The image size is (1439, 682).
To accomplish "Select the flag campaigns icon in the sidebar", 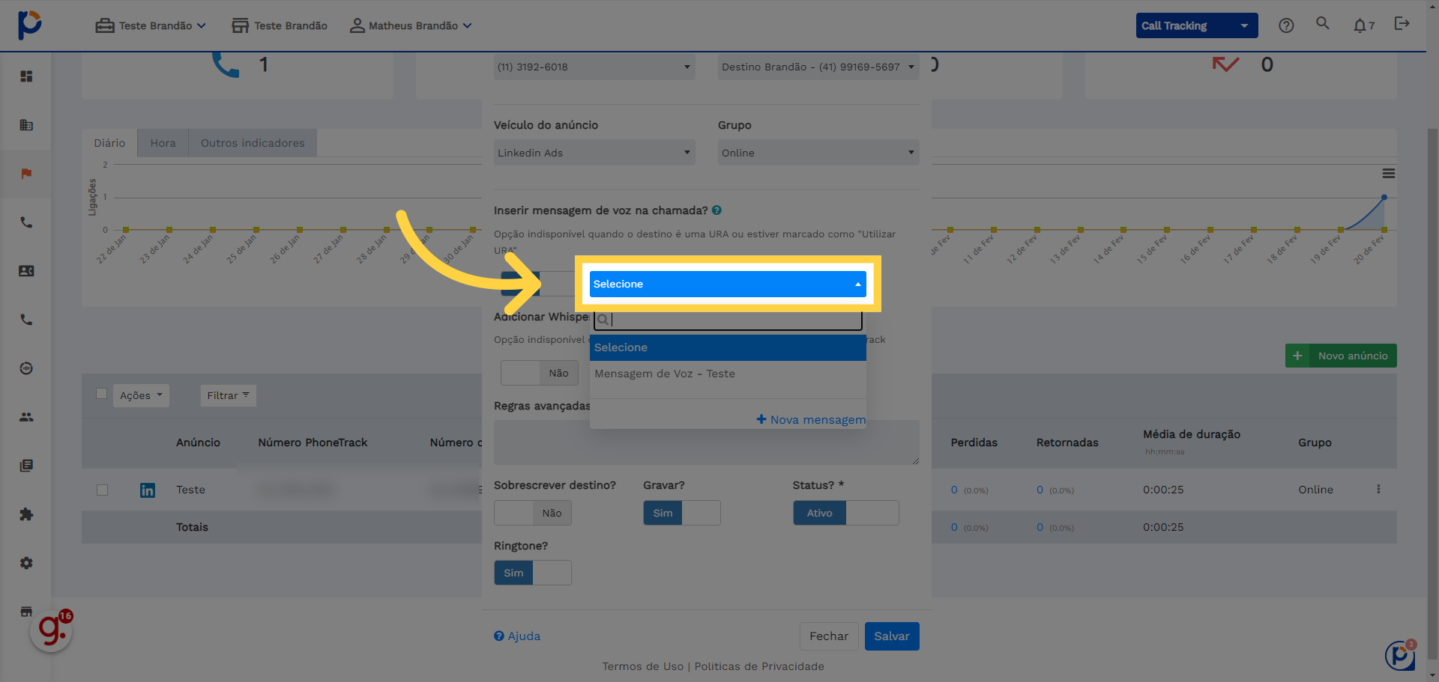I will [x=26, y=174].
